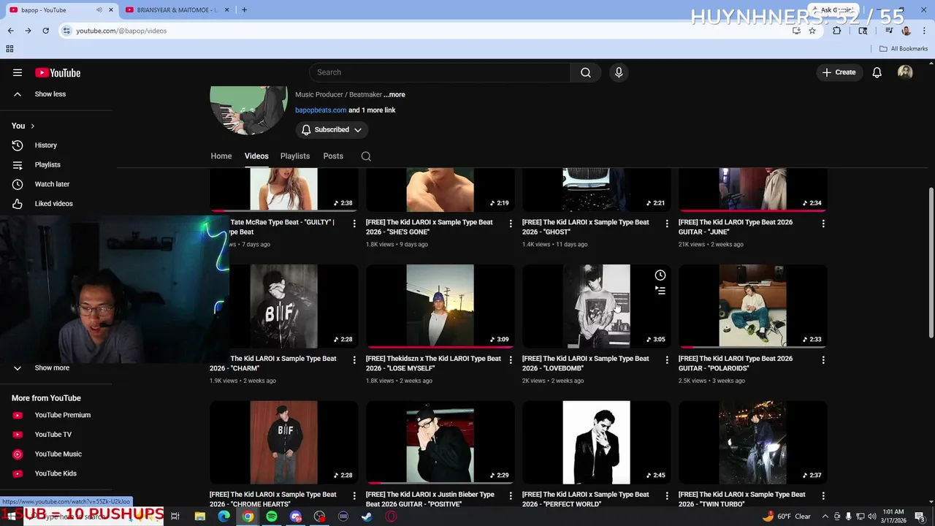Open a new browser tab
Screen dimensions: 935x526
tap(244, 9)
